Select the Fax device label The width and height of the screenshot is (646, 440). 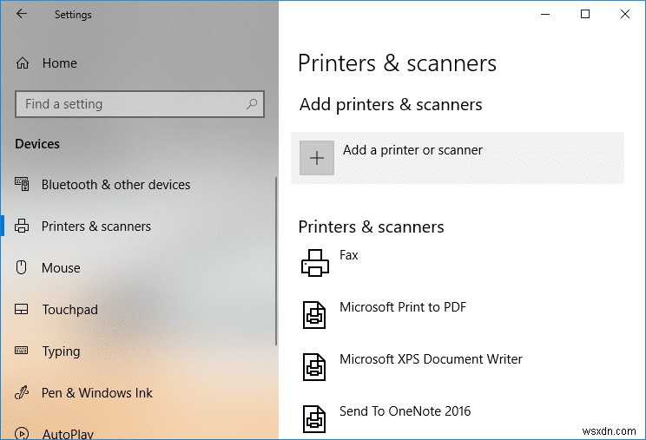348,255
